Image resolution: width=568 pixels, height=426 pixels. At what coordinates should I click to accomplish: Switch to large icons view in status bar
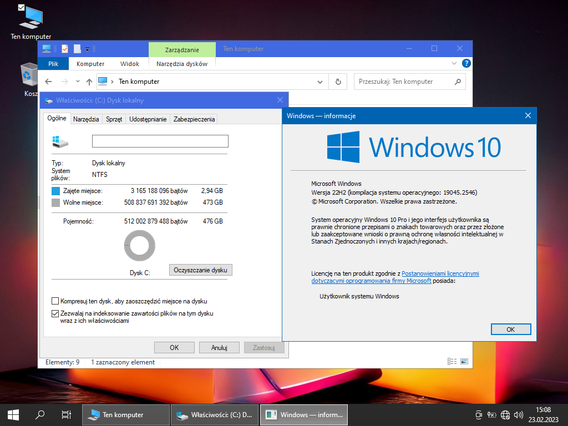coord(464,362)
